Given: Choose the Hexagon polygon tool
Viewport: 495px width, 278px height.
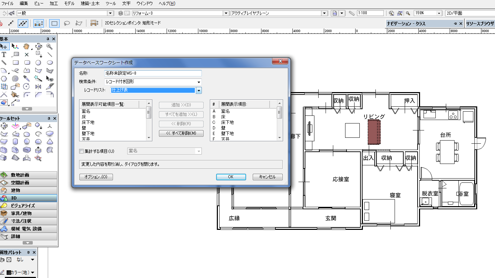Looking at the screenshot, I should point(4,78).
